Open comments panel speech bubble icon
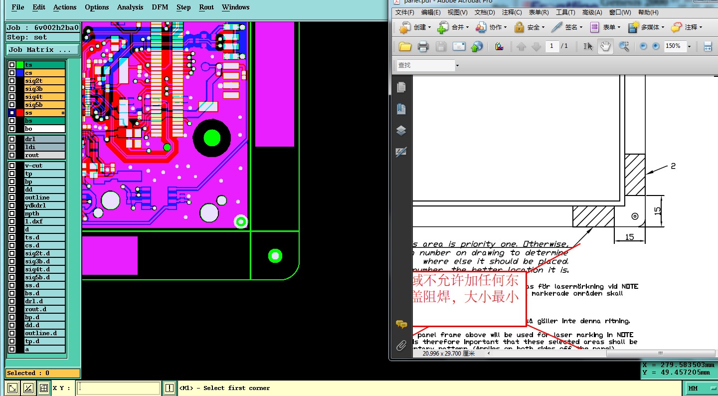The width and height of the screenshot is (718, 396). tap(401, 325)
